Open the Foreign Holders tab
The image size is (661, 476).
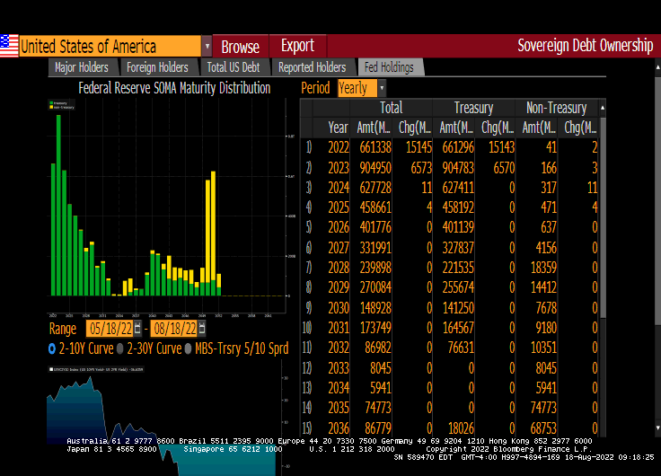[157, 67]
